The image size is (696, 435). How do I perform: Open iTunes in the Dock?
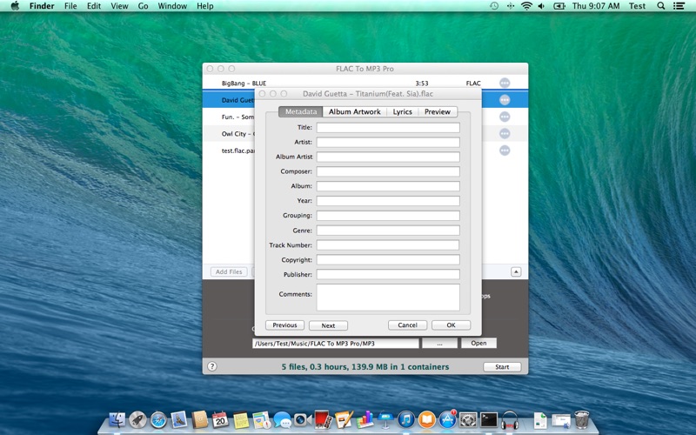406,419
